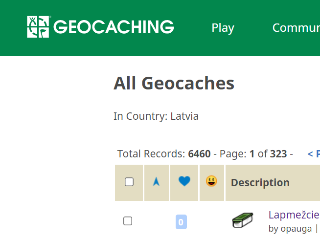The image size is (320, 239).
Task: Click the Description column header
Action: click(x=260, y=183)
